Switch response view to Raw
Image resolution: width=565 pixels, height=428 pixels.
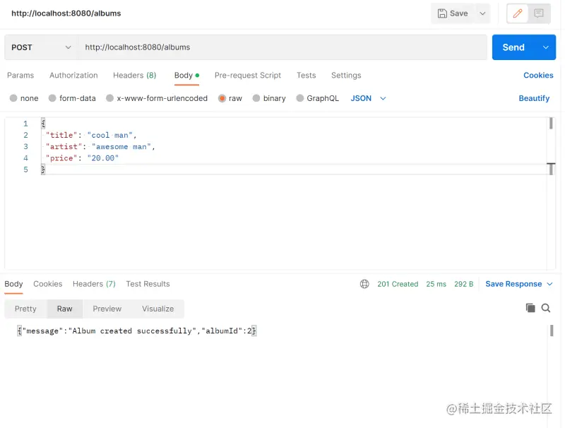(65, 309)
